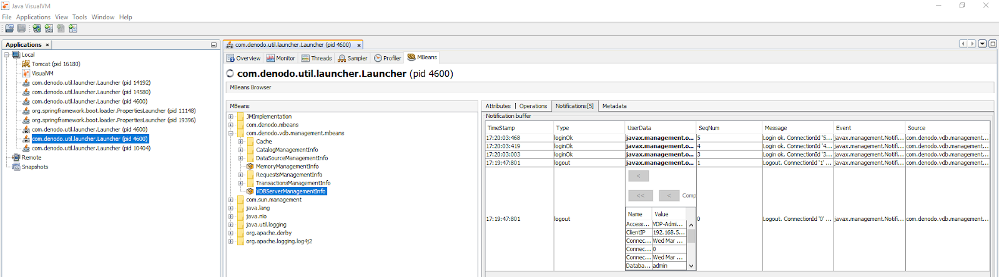Expand the CatalogManagementInfo node
The image size is (999, 277).
[x=240, y=150]
